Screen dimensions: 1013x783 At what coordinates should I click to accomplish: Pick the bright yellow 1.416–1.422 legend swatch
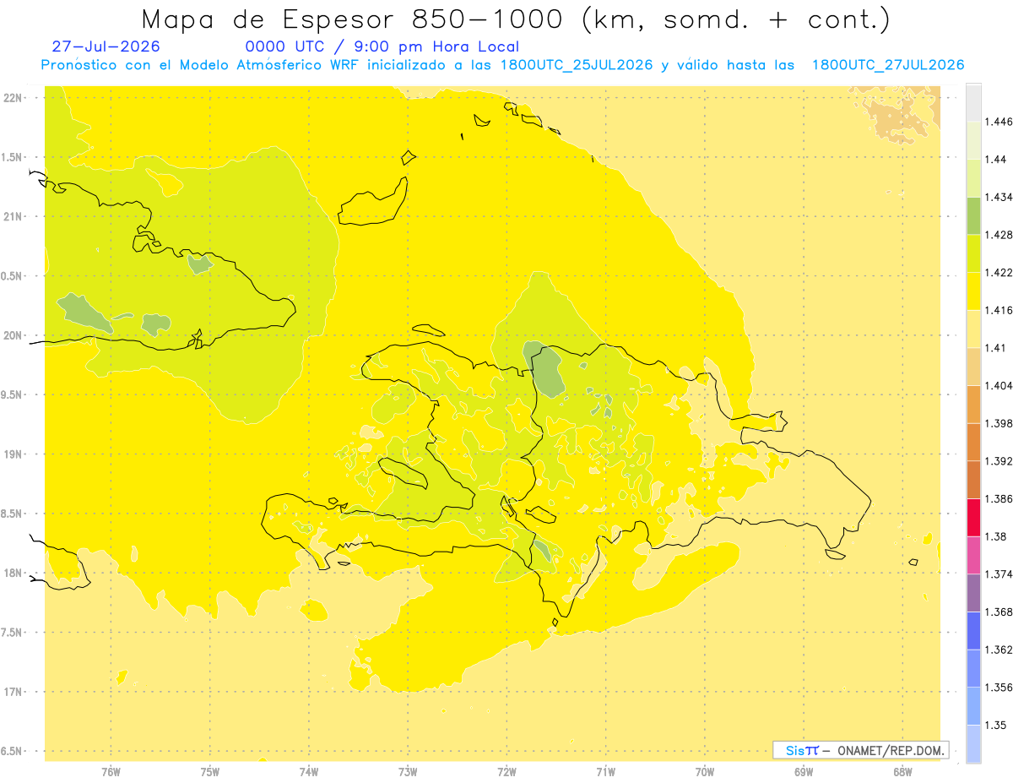pos(973,291)
